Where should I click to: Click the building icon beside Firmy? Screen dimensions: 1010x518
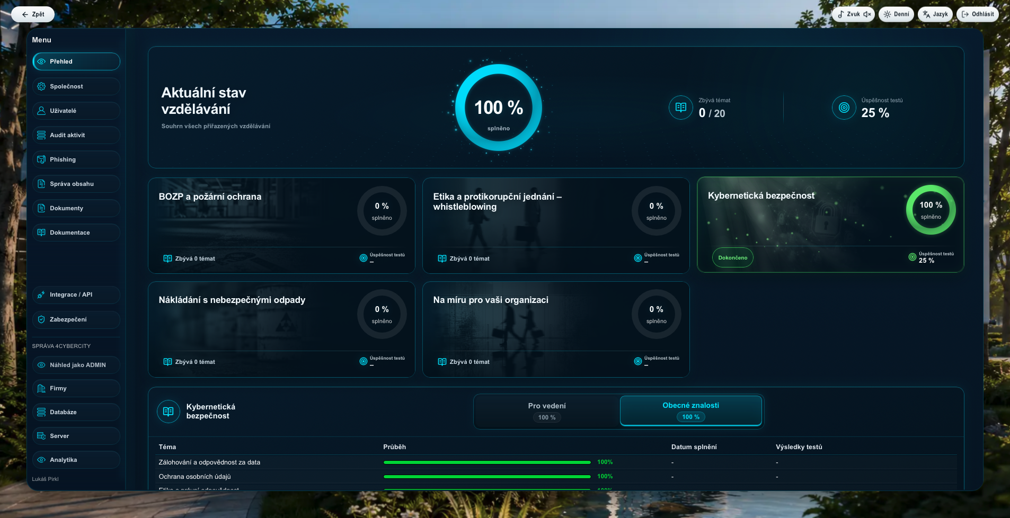point(41,388)
